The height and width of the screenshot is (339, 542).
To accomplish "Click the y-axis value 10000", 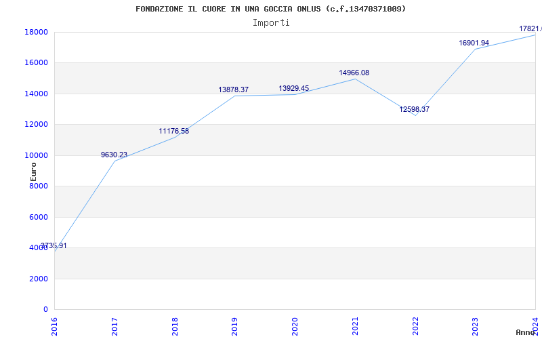I will (36, 155).
